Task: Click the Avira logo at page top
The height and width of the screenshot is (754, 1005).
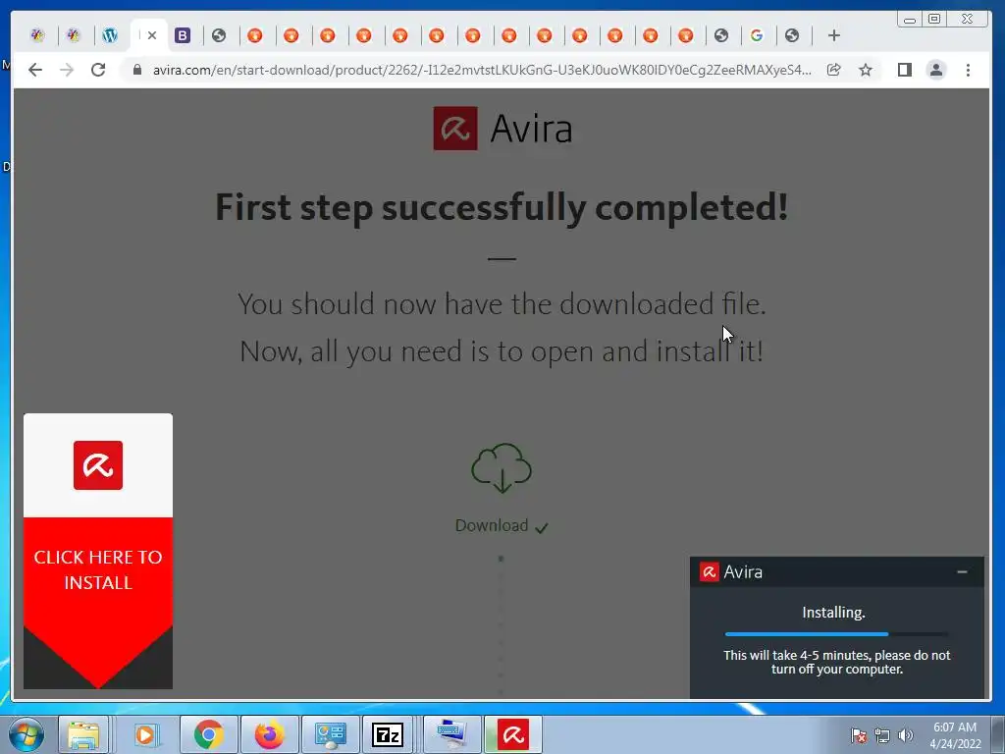Action: tap(503, 129)
